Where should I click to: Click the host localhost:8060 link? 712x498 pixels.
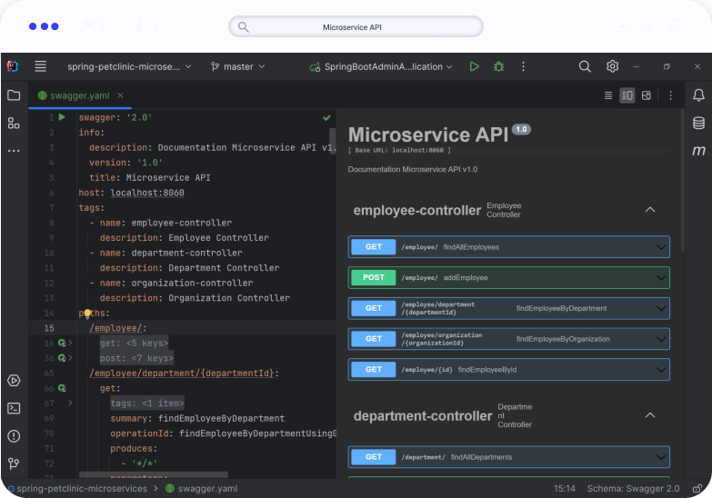[147, 193]
